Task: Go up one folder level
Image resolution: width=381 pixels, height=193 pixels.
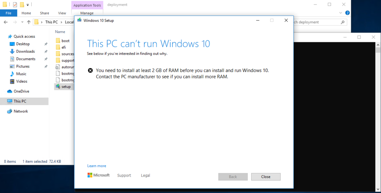Action: click(x=29, y=22)
